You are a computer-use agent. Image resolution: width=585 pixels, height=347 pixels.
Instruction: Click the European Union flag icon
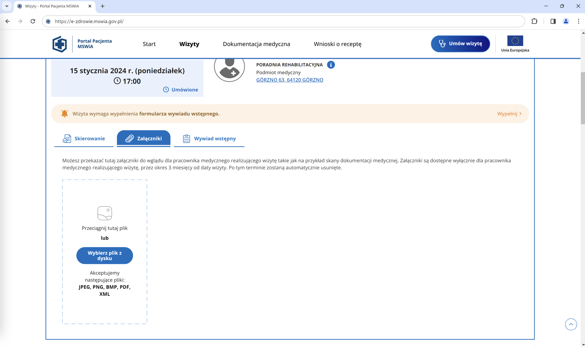(x=515, y=41)
